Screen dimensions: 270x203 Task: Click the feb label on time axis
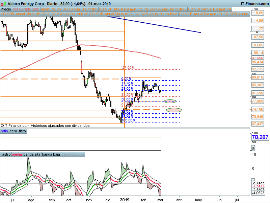(x=143, y=200)
